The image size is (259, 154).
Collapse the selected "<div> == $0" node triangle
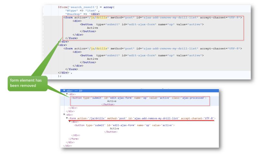(x=64, y=91)
